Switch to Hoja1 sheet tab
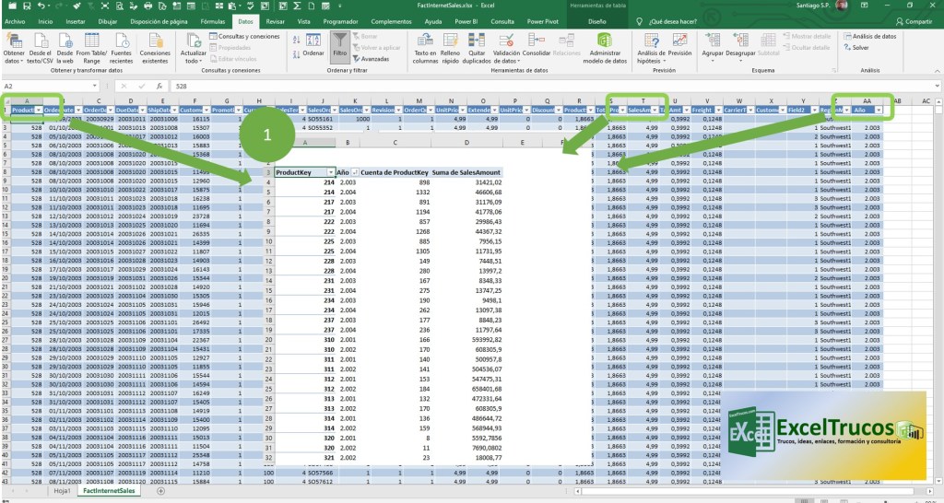Screen dimensions: 944x503 (62, 492)
